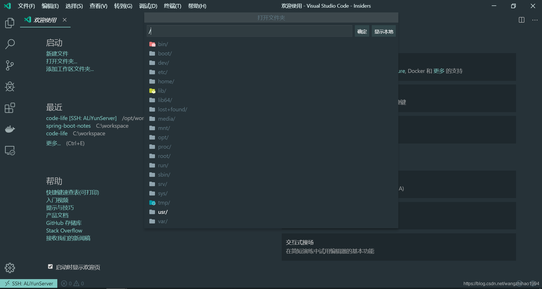Image resolution: width=542 pixels, height=289 pixels.
Task: Open the 终端(T) menu
Action: (x=172, y=6)
